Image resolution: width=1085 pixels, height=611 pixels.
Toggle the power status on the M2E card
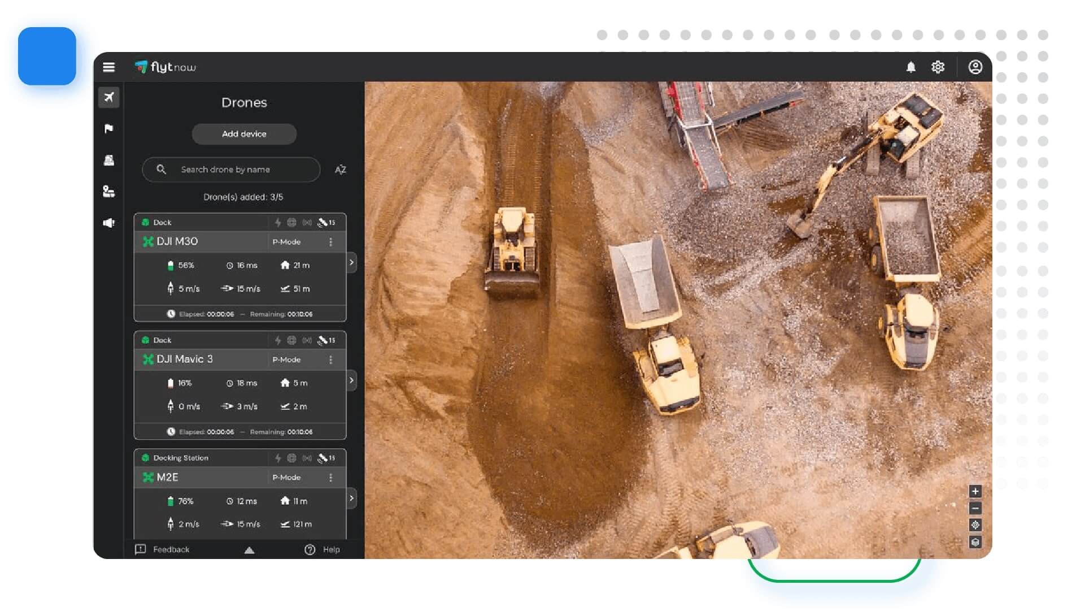[278, 458]
